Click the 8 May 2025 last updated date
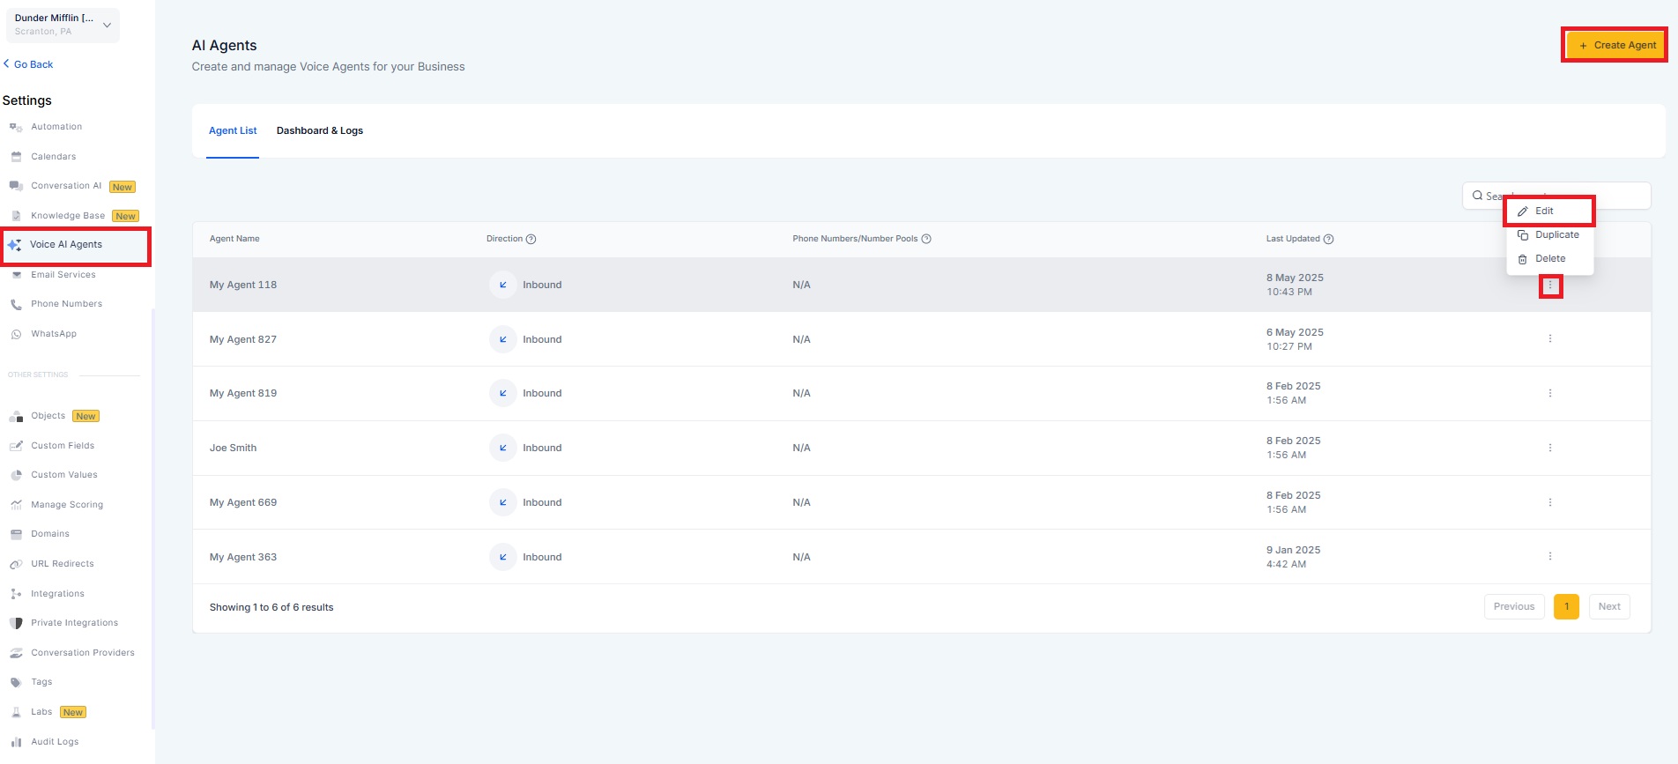This screenshot has width=1678, height=764. click(x=1295, y=278)
